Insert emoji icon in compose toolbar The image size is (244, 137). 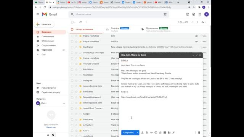point(156,132)
